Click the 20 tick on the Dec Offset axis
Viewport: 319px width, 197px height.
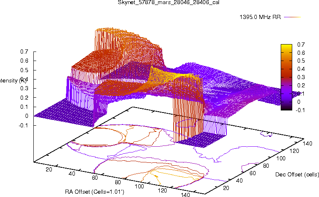[226, 188]
